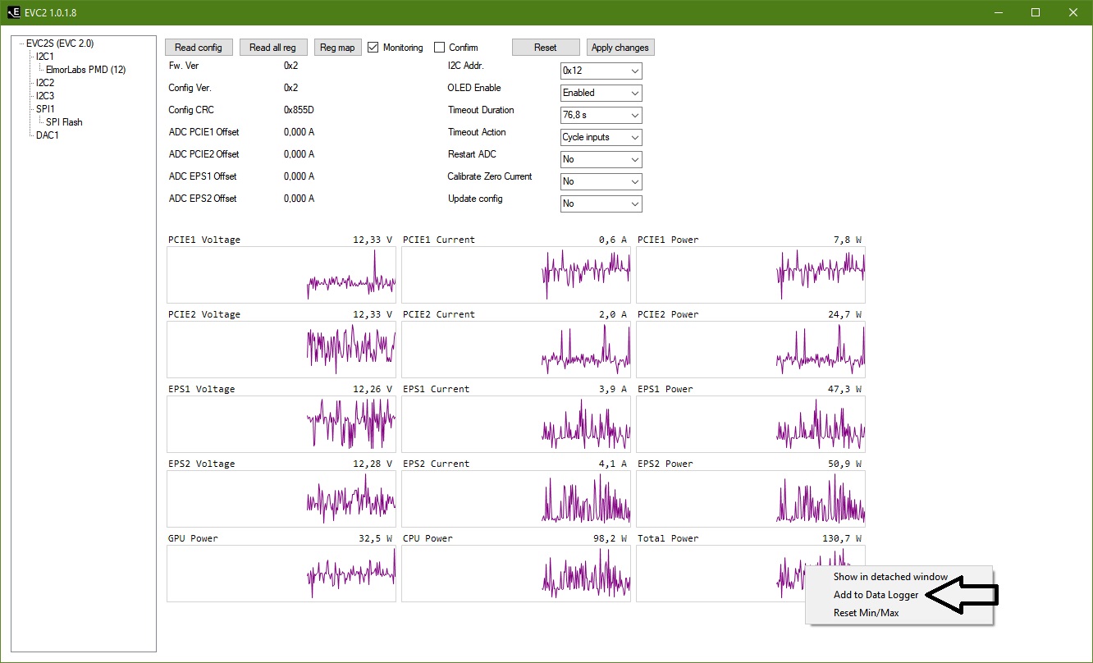Open the Timeout Action dropdown
This screenshot has height=663, width=1093.
pyautogui.click(x=601, y=138)
